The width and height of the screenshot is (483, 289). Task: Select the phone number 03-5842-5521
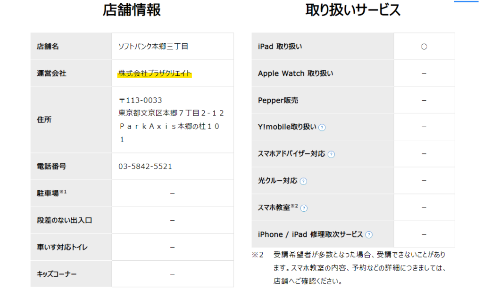click(x=145, y=166)
